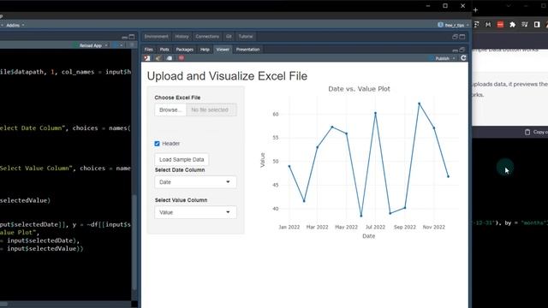548x308 pixels.
Task: Click the Jan 2022 x-axis label
Action: pyautogui.click(x=289, y=227)
